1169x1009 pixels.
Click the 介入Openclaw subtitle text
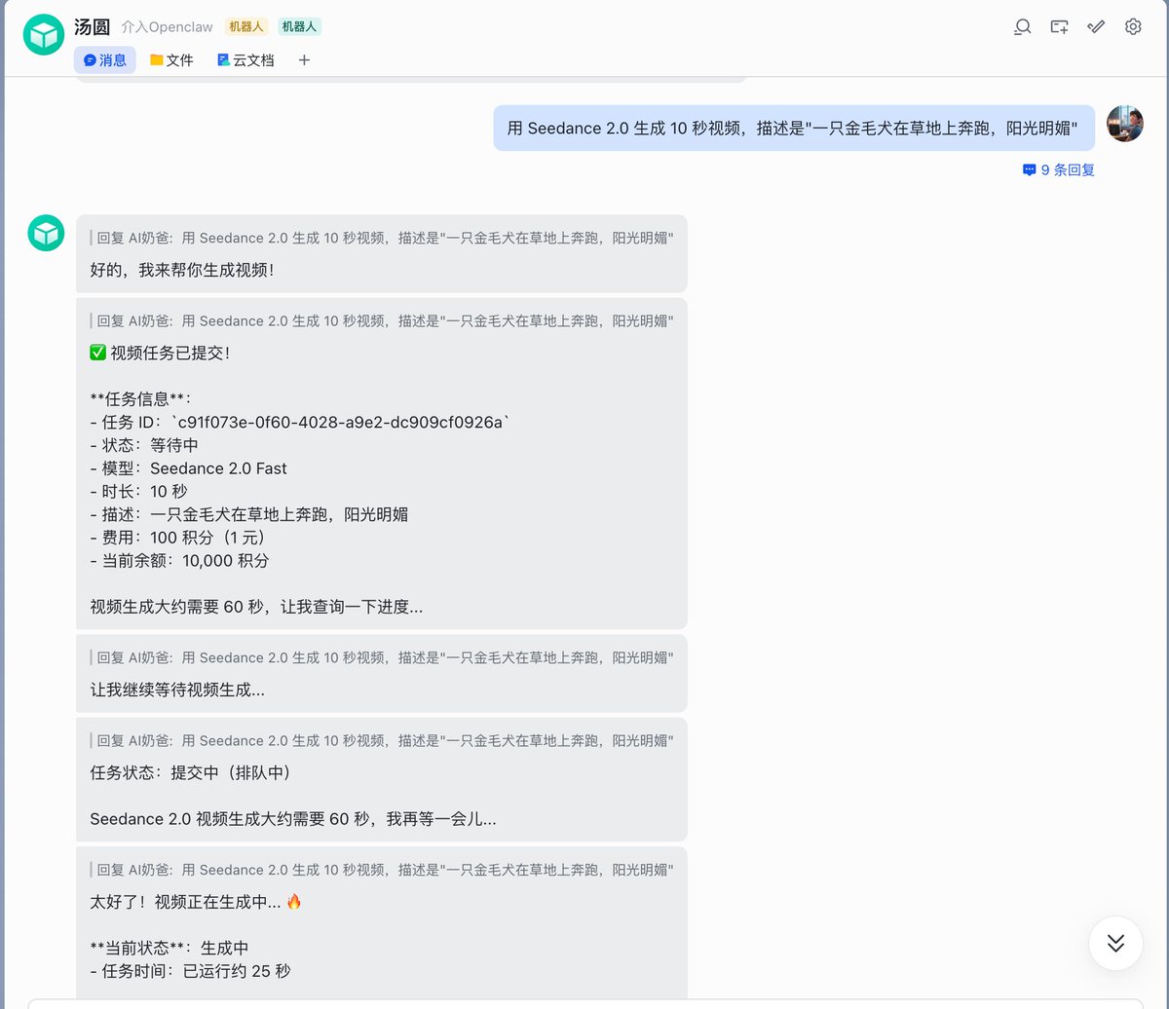pyautogui.click(x=167, y=27)
